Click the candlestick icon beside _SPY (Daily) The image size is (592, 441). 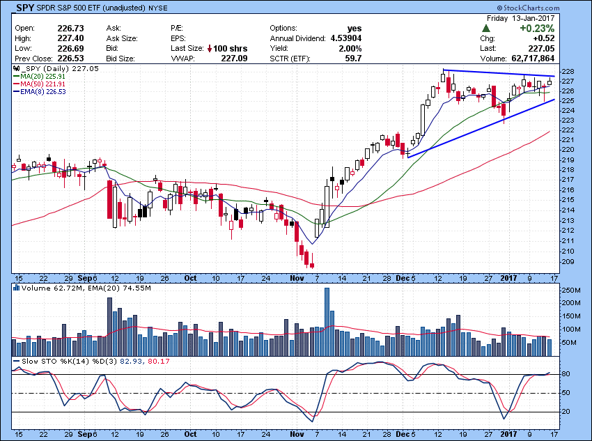pos(16,69)
